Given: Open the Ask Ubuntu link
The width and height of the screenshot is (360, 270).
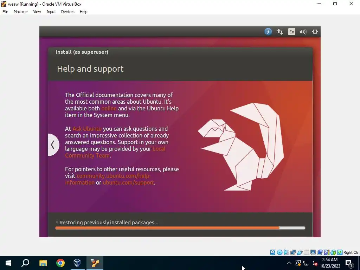Looking at the screenshot, I should point(87,129).
